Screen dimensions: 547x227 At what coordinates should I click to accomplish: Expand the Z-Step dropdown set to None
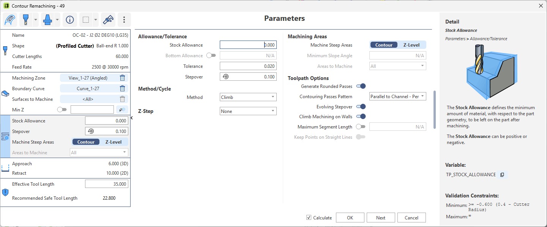(248, 111)
